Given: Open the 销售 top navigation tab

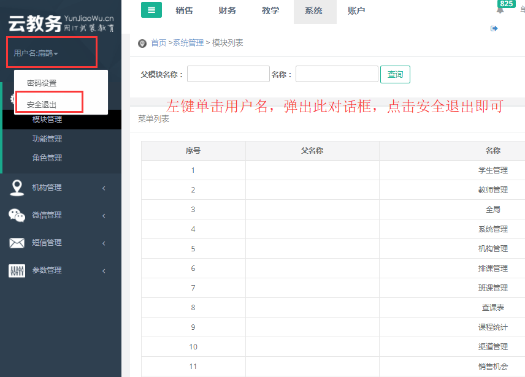Looking at the screenshot, I should coord(184,10).
